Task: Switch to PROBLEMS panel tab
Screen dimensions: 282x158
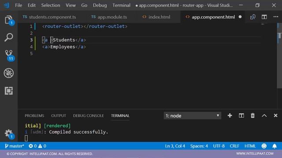Action: [34, 116]
